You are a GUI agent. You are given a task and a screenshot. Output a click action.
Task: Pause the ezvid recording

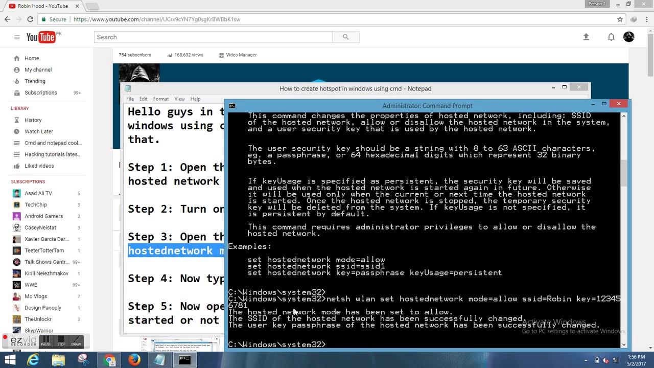46,341
